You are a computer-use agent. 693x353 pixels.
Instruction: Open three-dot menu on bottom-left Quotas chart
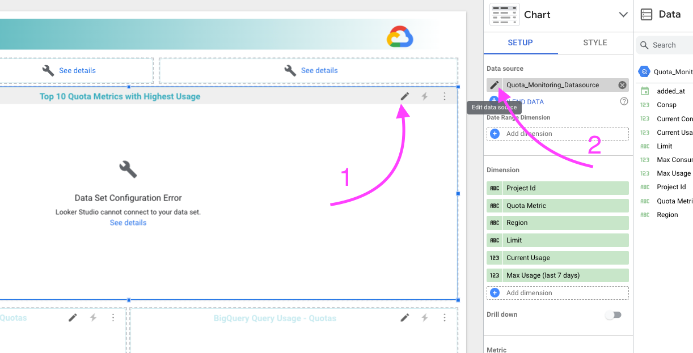tap(113, 318)
